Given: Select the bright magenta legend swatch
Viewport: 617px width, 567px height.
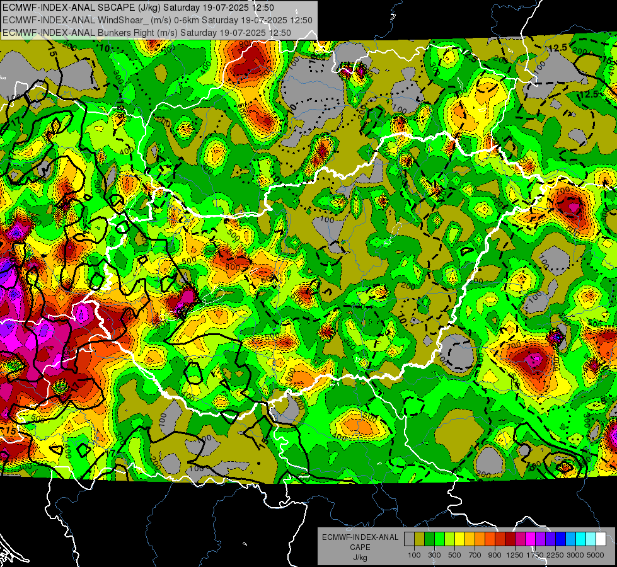Looking at the screenshot, I should click(x=531, y=539).
